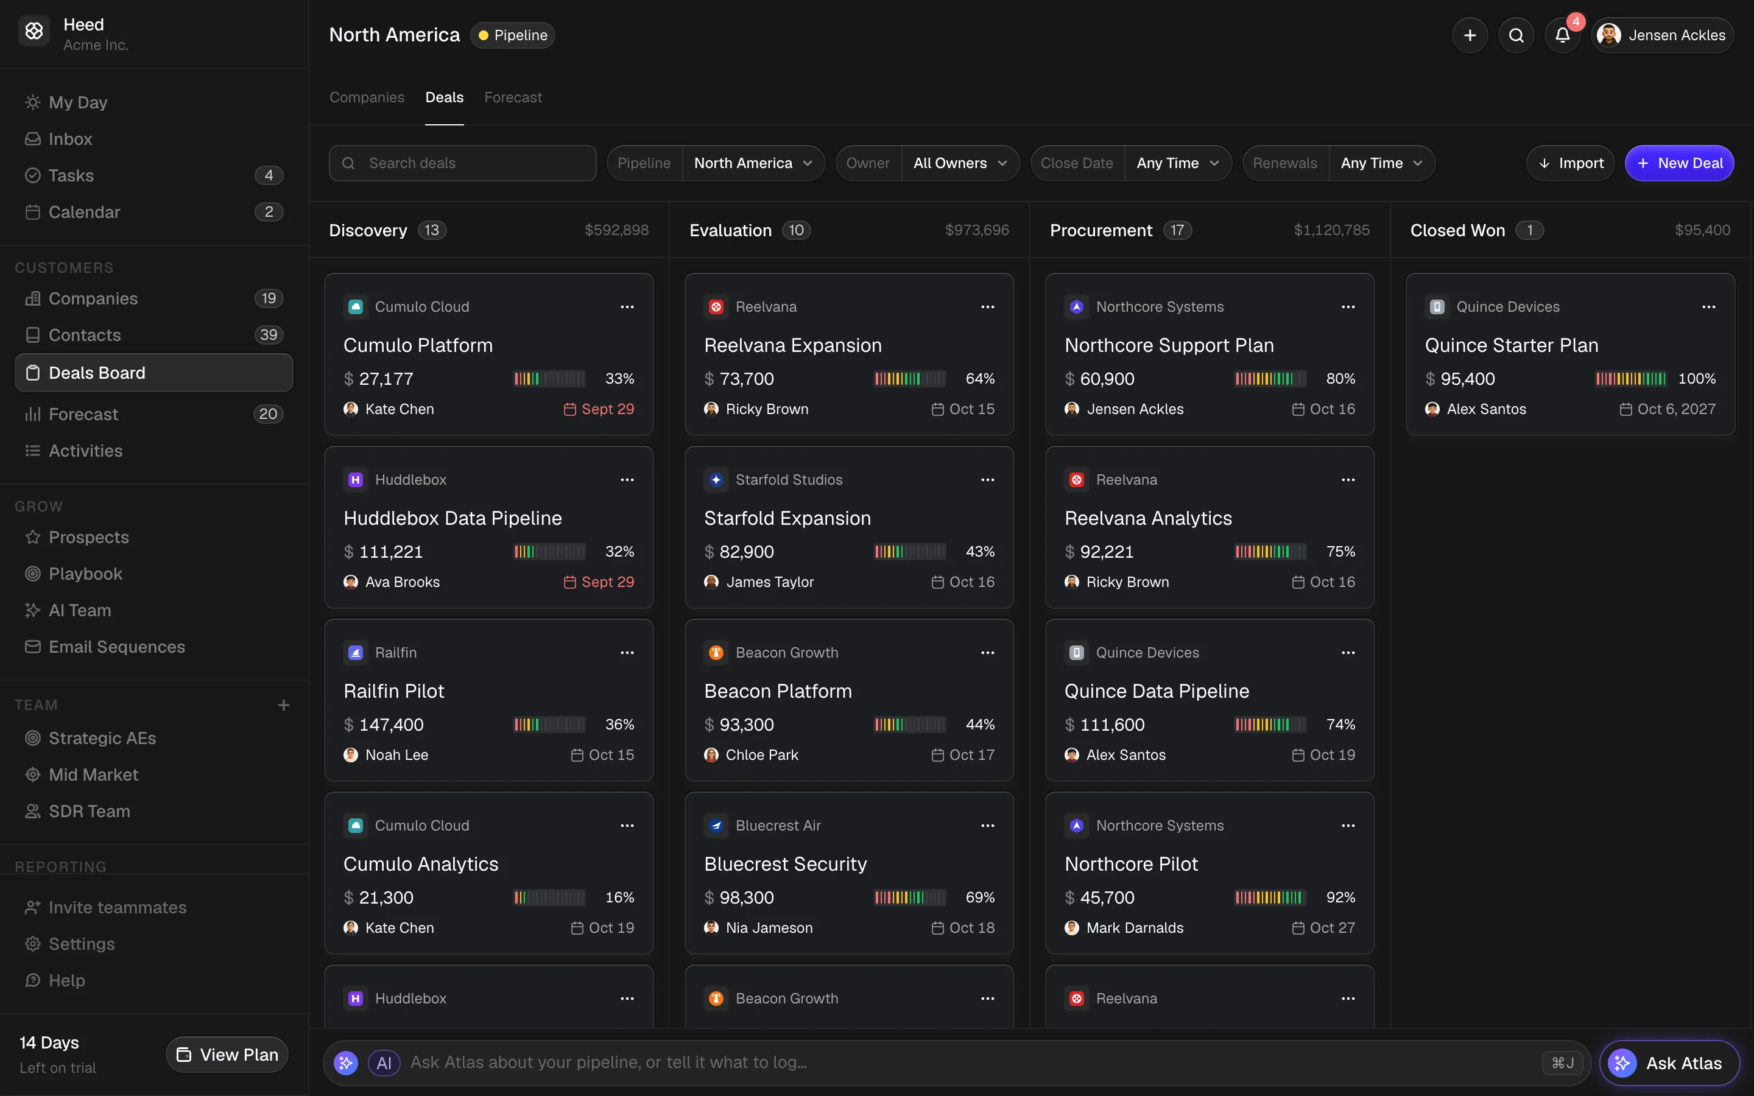Click Railfin company logo icon
Viewport: 1754px width, 1096px height.
coord(355,652)
